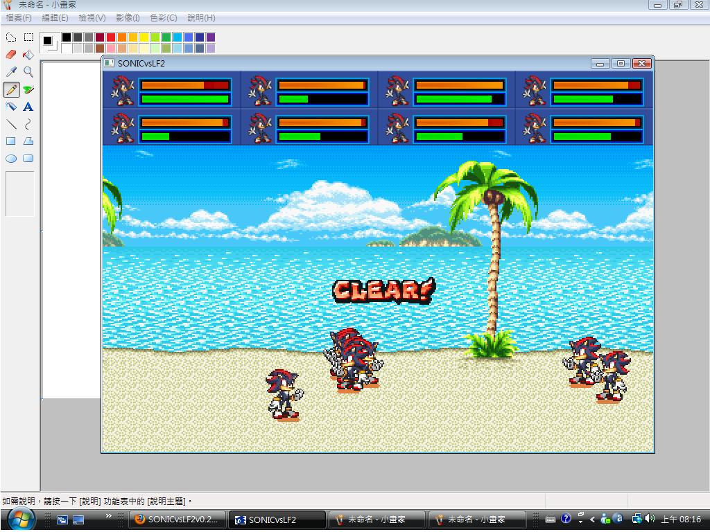Open the 色彩(C) menu
Viewport: 710px width, 532px height.
(x=164, y=18)
